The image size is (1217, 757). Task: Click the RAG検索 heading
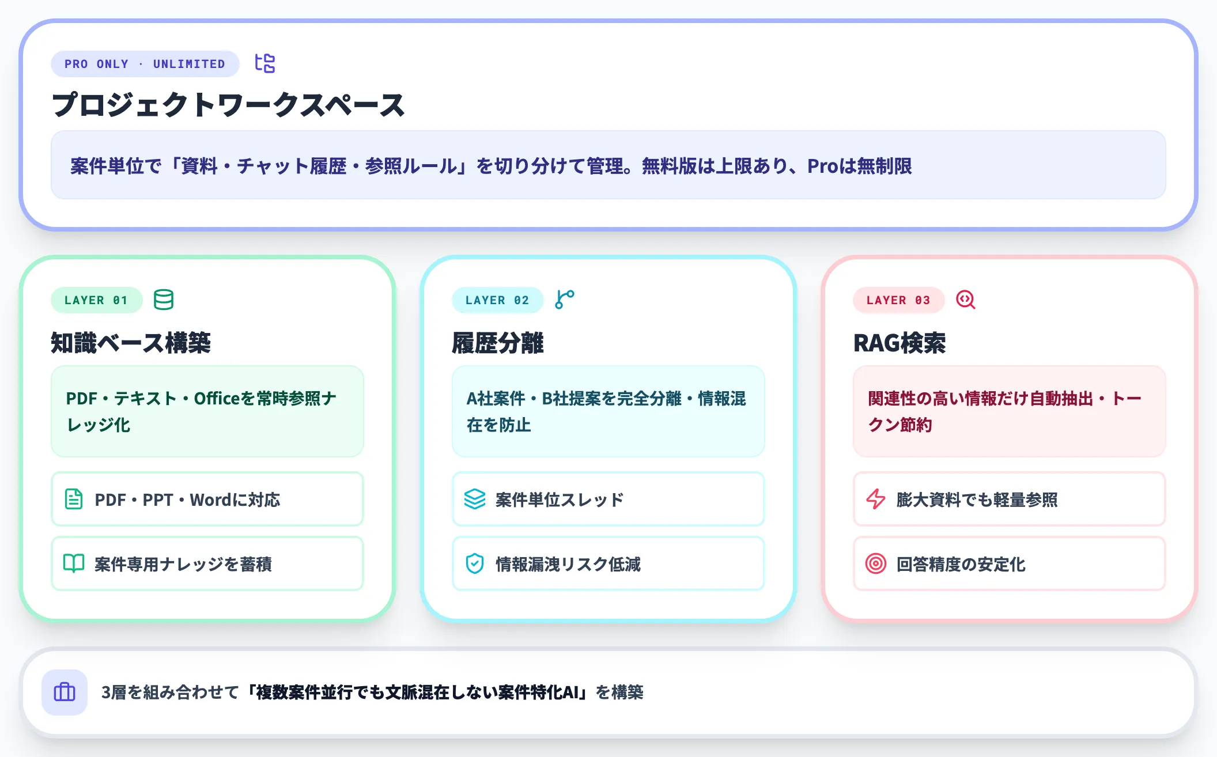899,343
